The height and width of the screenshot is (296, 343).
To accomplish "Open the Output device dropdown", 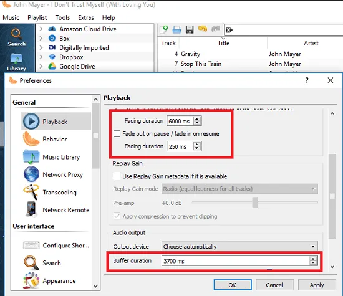I will coord(239,246).
